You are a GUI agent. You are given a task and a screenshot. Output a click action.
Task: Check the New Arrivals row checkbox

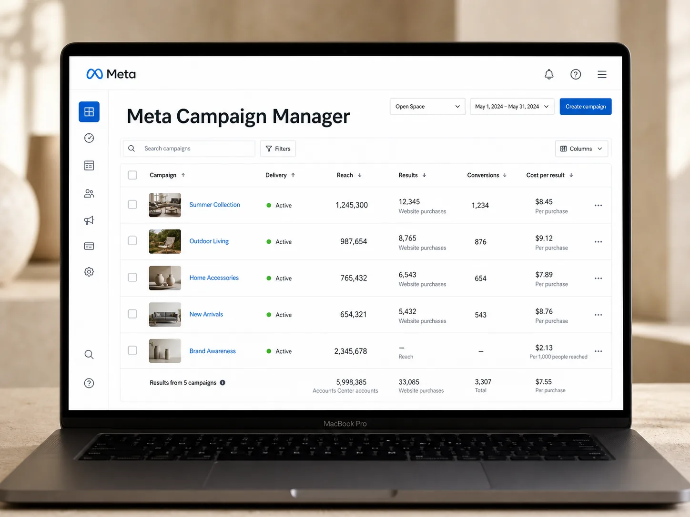click(132, 314)
